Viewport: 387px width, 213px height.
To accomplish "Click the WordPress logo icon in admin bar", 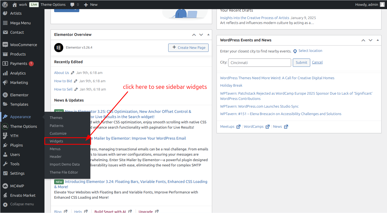I will tap(5, 4).
